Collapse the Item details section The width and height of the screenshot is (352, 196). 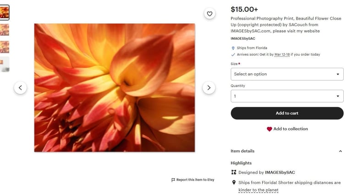340,151
